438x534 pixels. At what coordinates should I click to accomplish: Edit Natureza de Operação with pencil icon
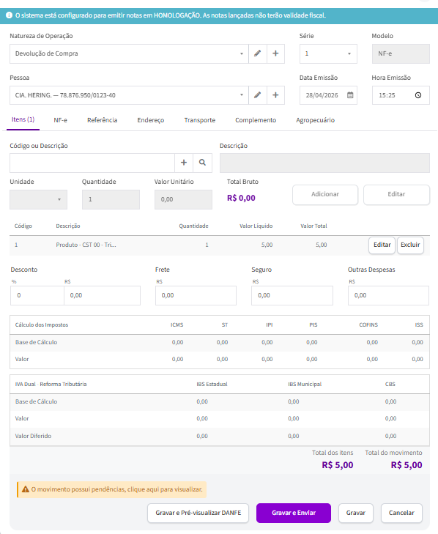tap(258, 53)
